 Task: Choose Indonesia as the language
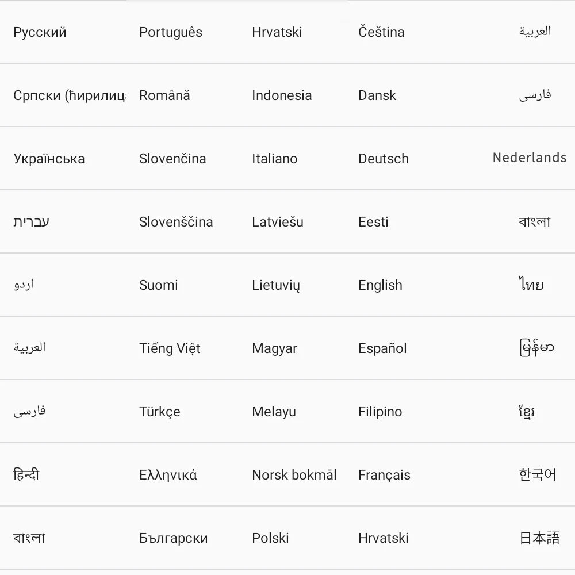click(281, 95)
